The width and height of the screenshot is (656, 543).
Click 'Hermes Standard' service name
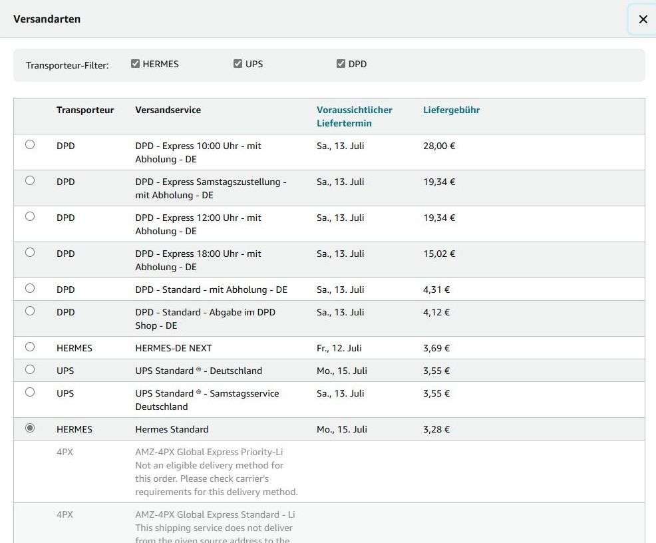coord(172,430)
